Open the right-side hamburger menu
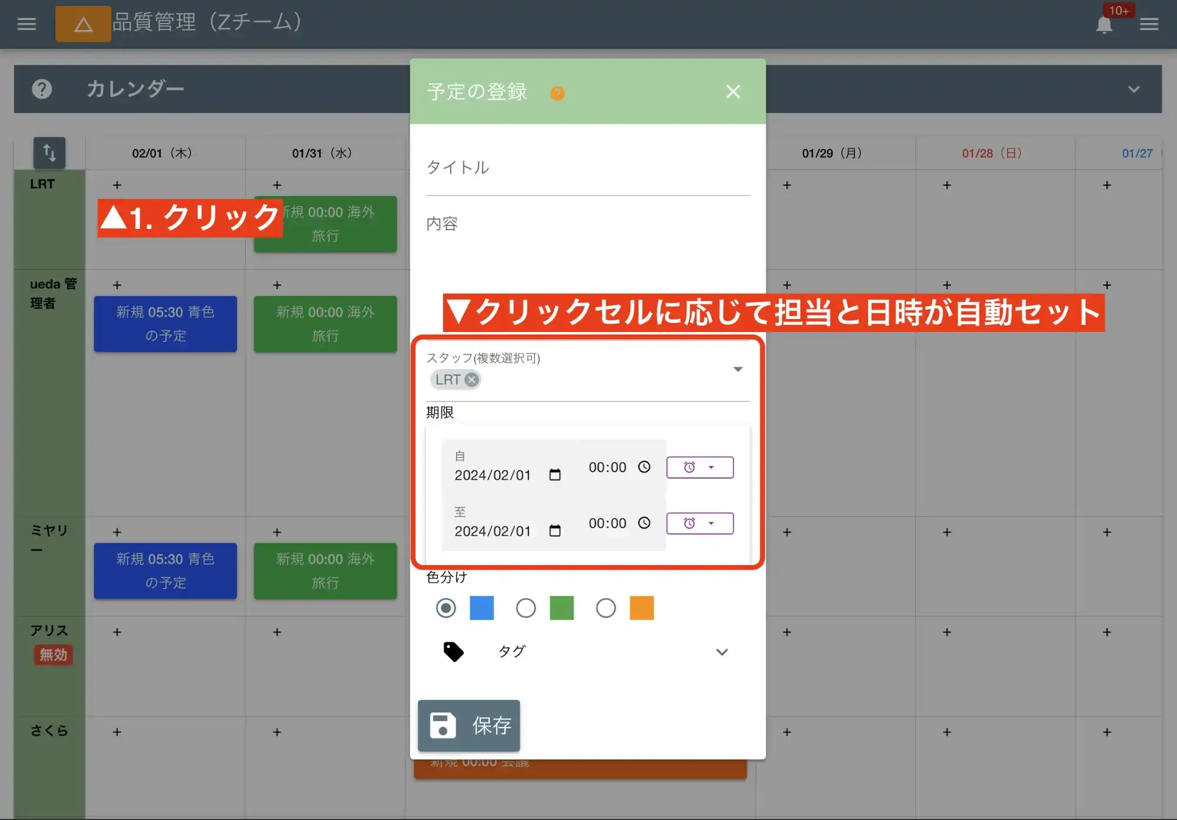1177x820 pixels. point(1149,24)
